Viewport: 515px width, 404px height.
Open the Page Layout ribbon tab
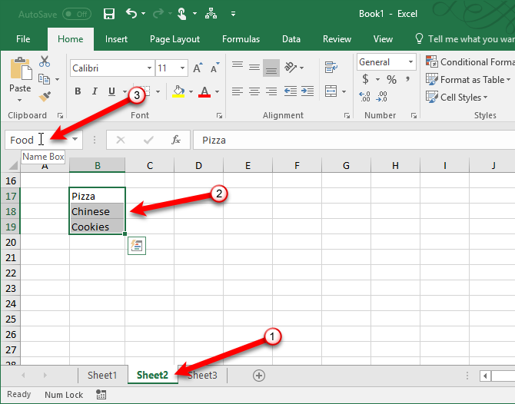pos(174,39)
